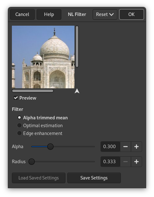Click the preview vertical scrollbar
This screenshot has width=154, height=197.
77,46
